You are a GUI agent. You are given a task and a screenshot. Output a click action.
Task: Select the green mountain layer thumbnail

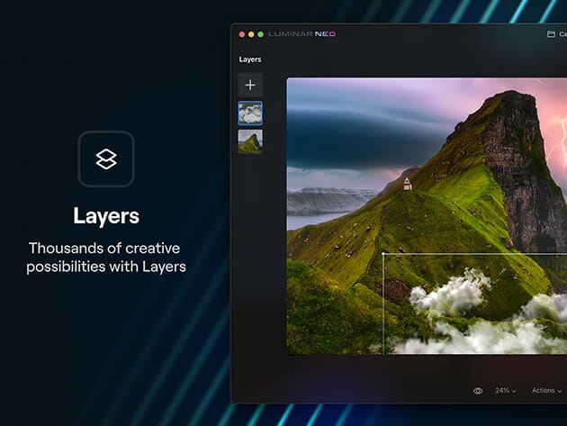pos(250,141)
